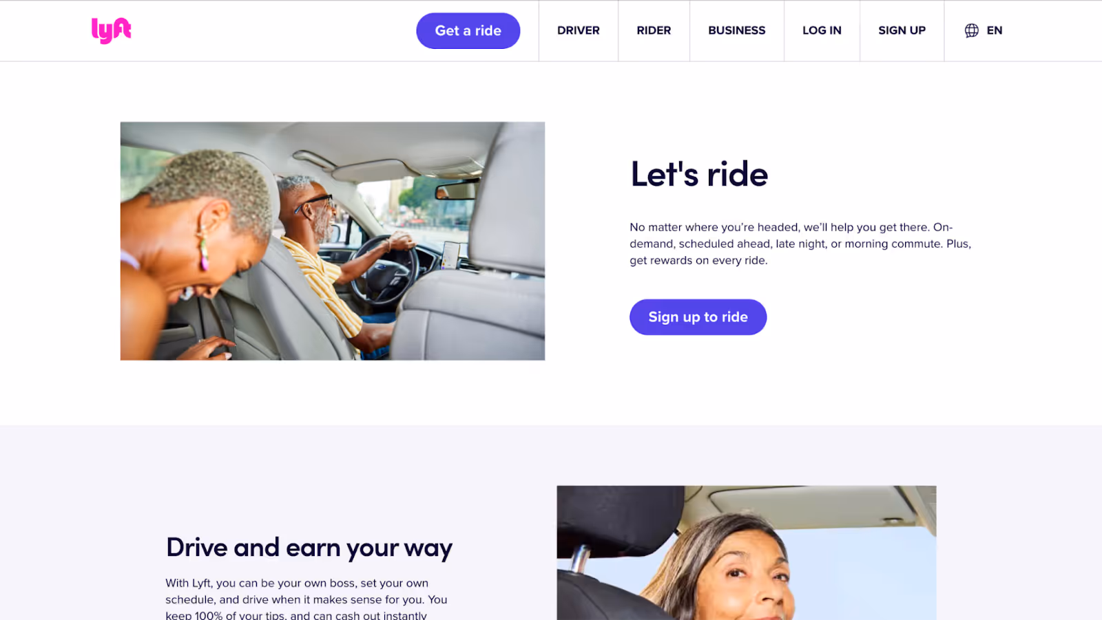The height and width of the screenshot is (620, 1102).
Task: Open the RIDER menu
Action: click(654, 30)
